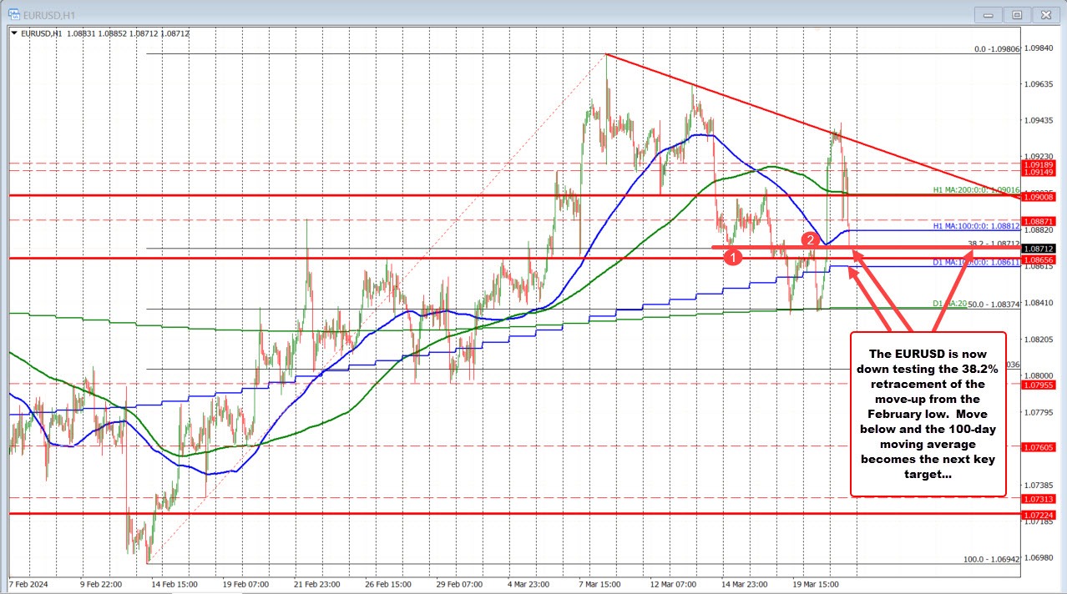Screen dimensions: 1067x594
Task: Click the EURUSD analysis annotation text box
Action: (927, 415)
